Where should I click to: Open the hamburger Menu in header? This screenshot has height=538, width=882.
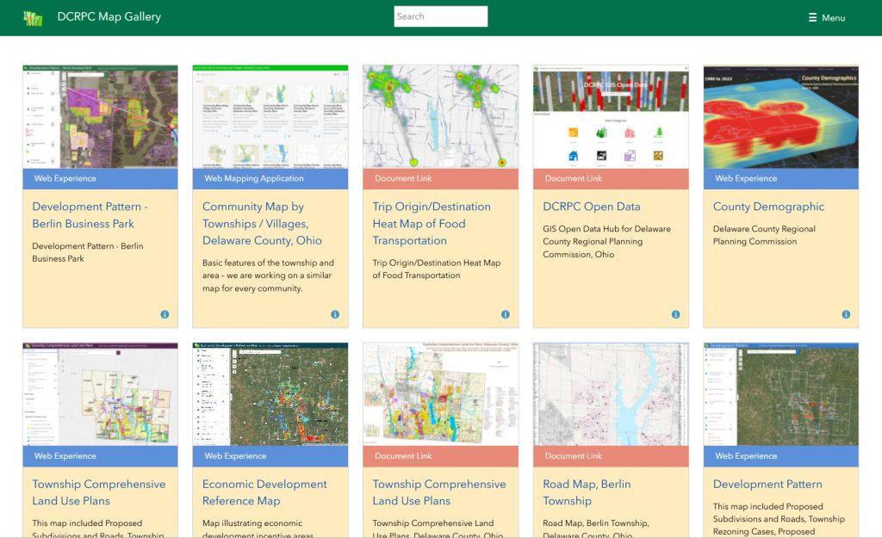826,18
